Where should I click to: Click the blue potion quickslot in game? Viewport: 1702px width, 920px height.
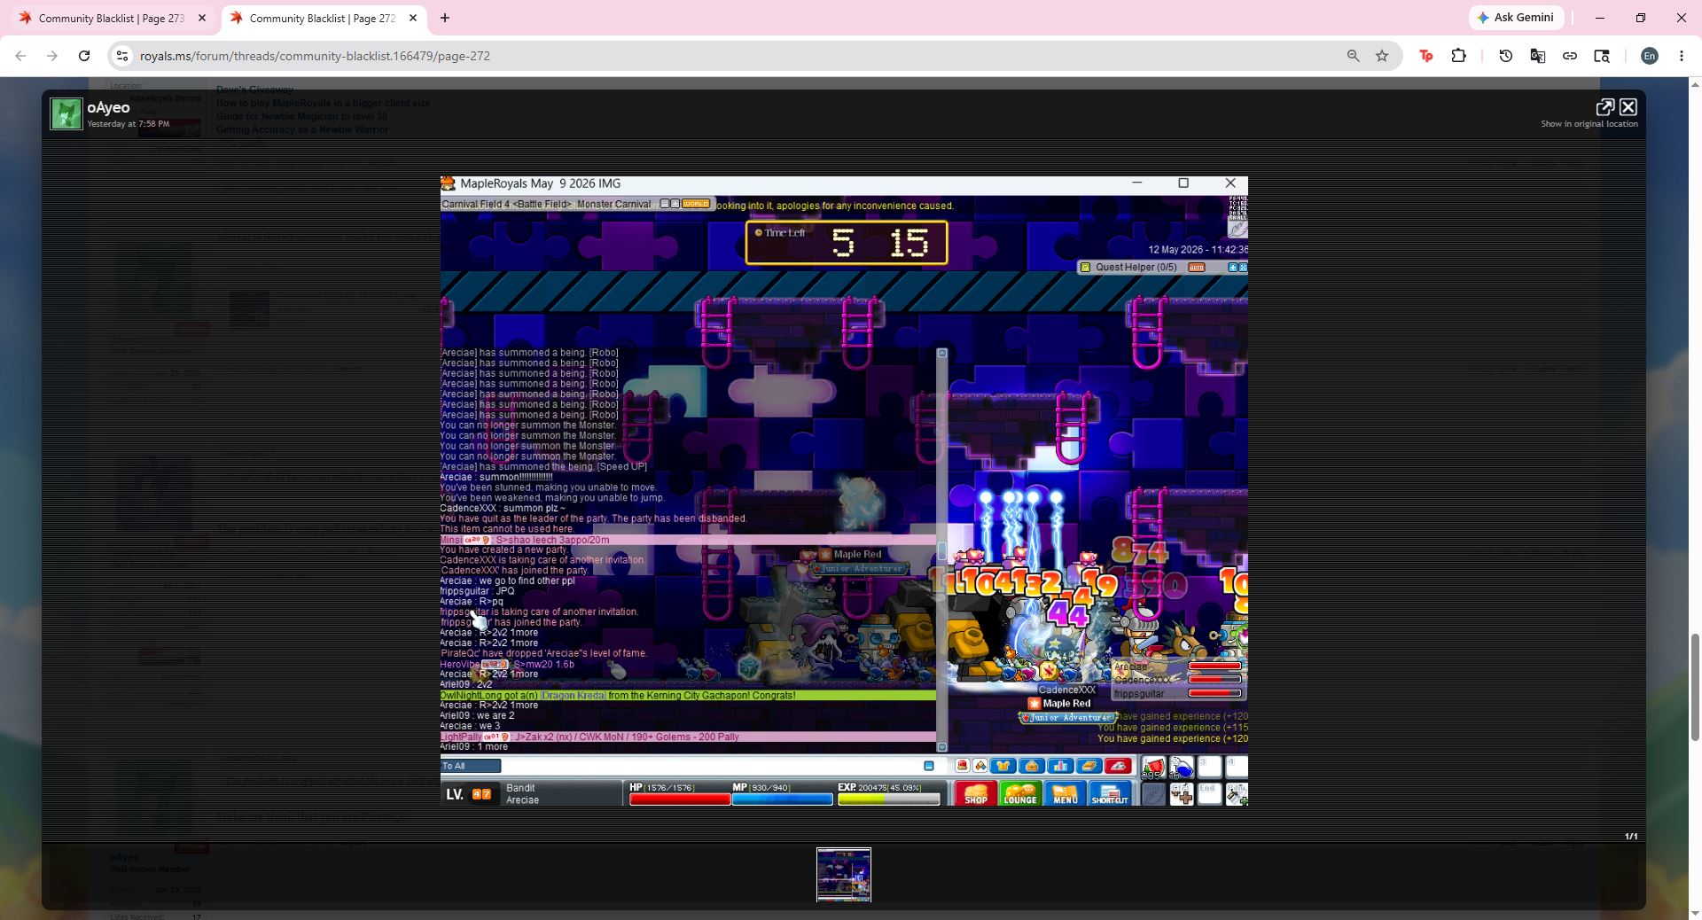tap(1182, 768)
